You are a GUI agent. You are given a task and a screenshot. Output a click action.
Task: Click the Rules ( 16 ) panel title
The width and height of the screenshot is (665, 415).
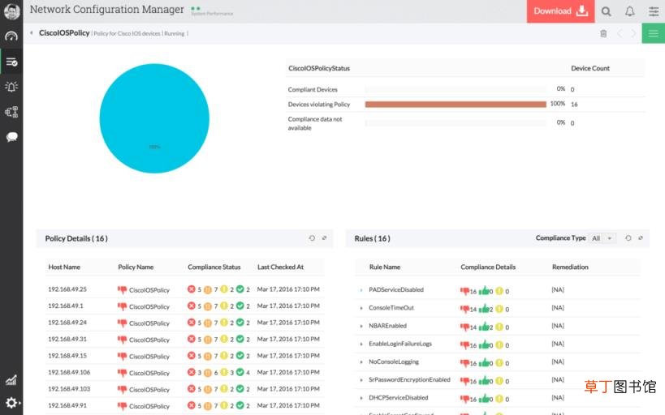[x=372, y=238]
